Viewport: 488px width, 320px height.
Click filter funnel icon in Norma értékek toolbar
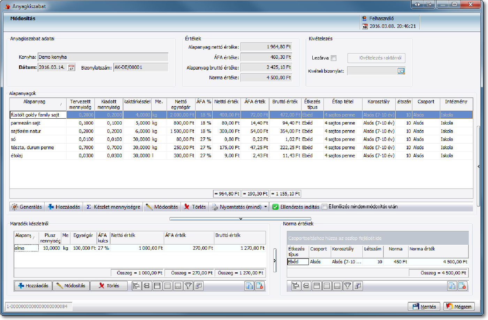(348, 286)
